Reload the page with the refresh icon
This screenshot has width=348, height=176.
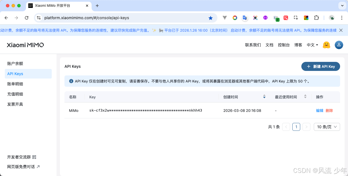[27, 18]
